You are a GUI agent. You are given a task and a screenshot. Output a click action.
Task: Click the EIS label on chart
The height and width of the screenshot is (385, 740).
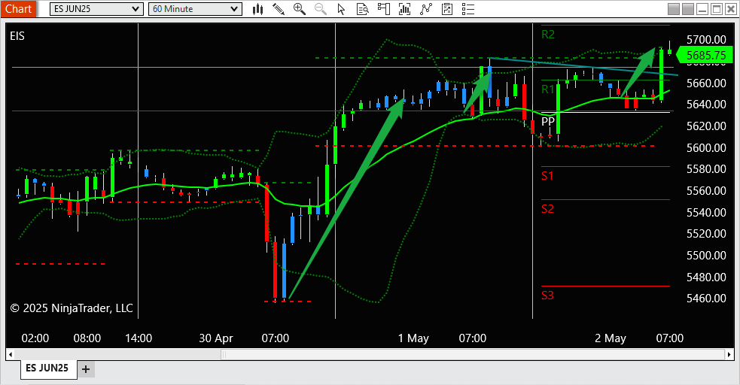click(x=17, y=36)
